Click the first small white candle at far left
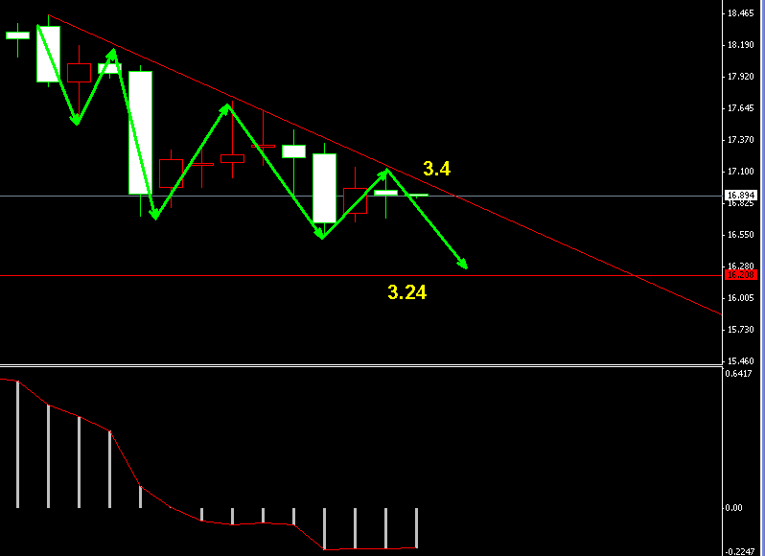Image resolution: width=765 pixels, height=556 pixels. [x=17, y=35]
